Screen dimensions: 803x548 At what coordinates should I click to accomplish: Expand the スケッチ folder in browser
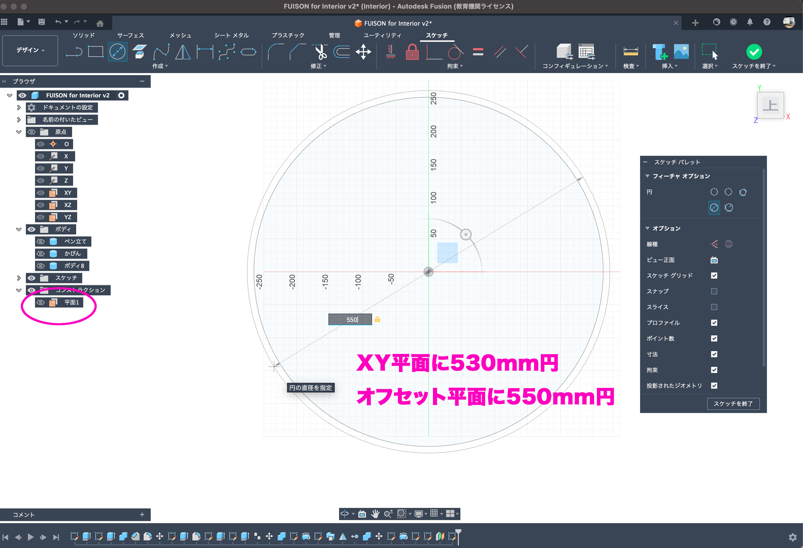(19, 278)
